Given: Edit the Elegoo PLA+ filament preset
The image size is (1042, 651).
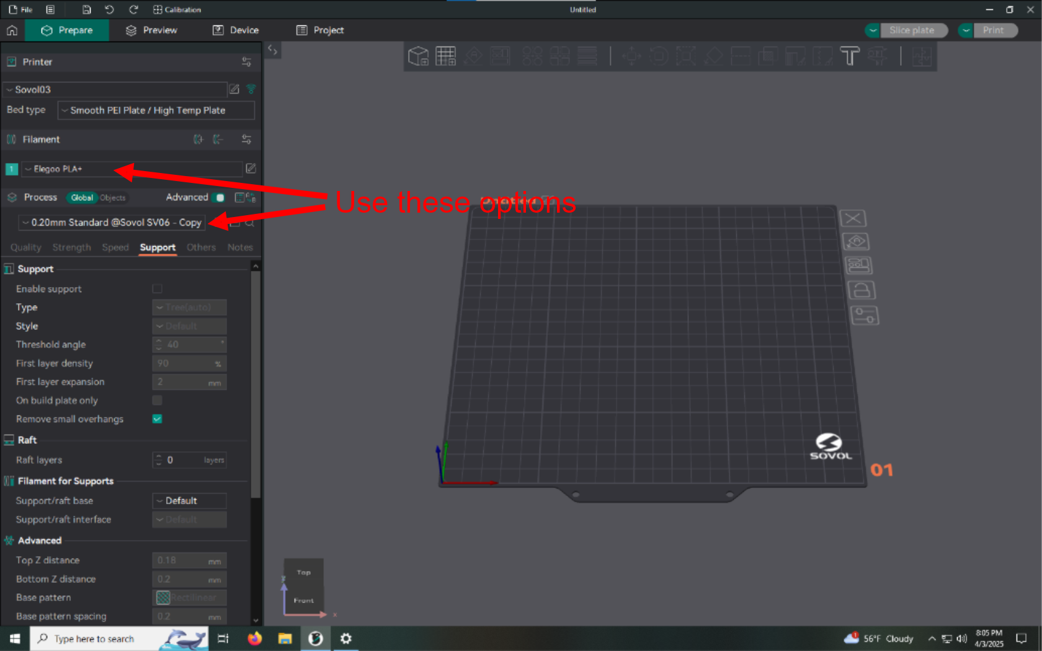Looking at the screenshot, I should point(251,169).
